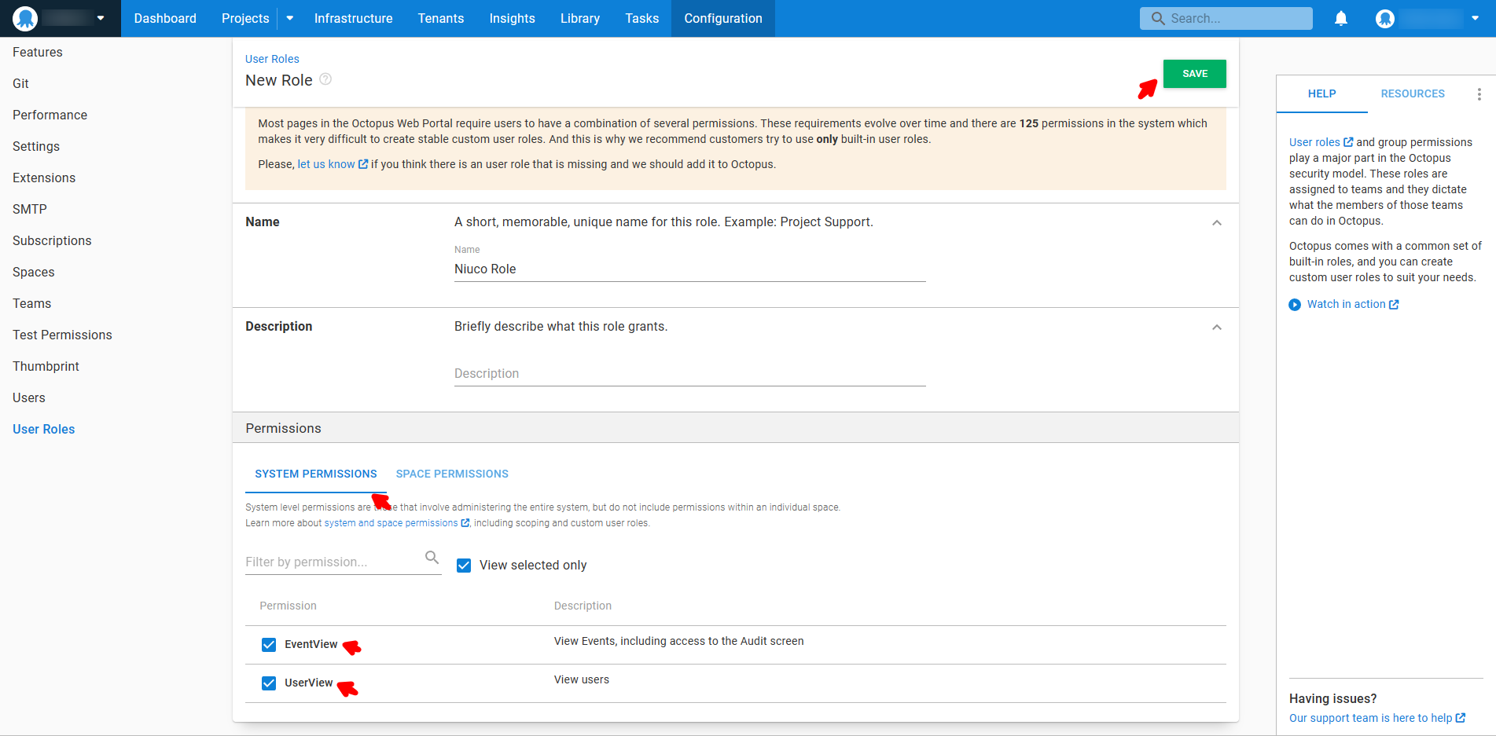
Task: Open the space switcher dropdown arrow
Action: pos(101,18)
